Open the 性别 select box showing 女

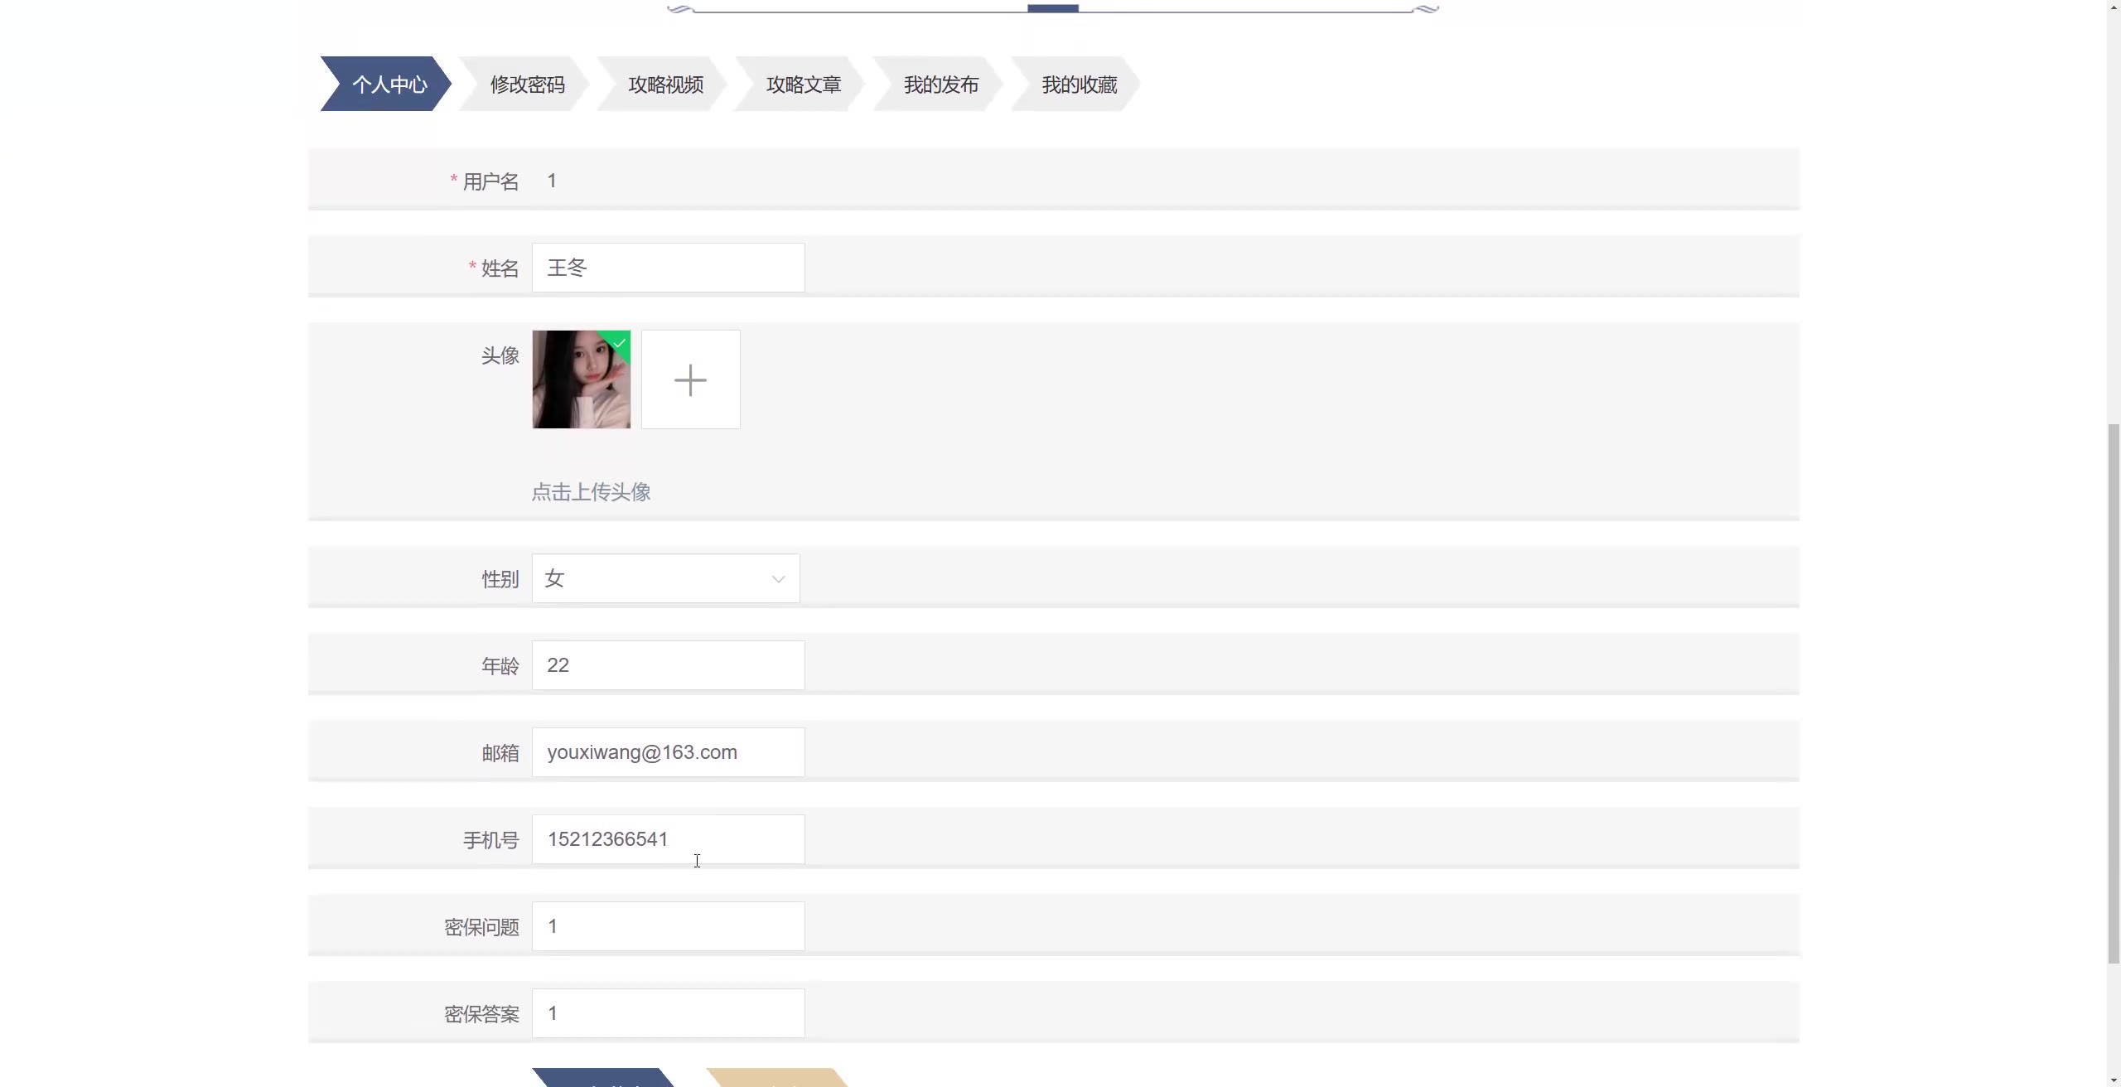click(x=655, y=578)
